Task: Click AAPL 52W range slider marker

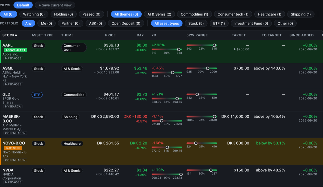Action: pos(214,45)
